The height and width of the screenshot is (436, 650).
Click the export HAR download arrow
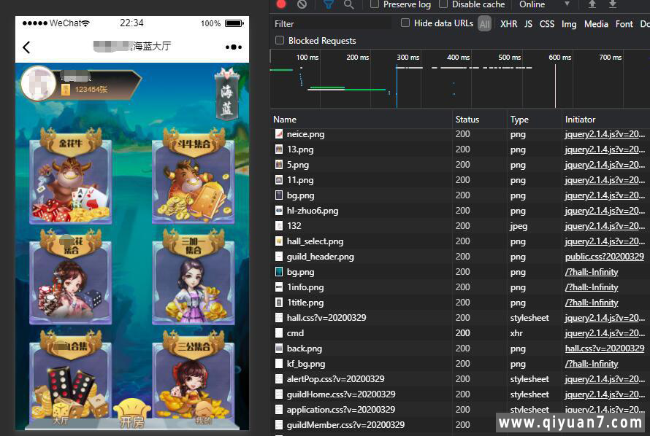click(612, 4)
